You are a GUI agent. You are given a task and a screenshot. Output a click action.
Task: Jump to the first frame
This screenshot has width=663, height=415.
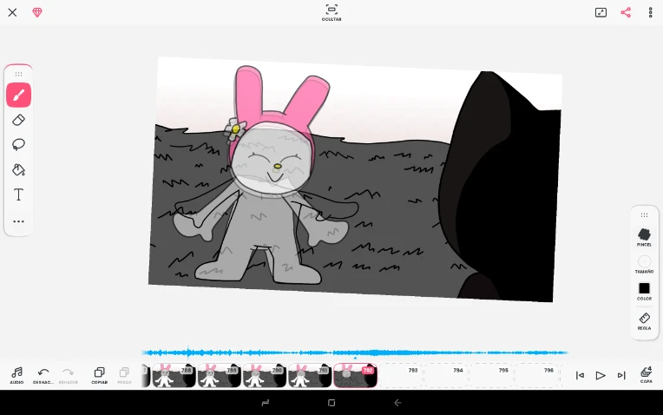point(580,375)
